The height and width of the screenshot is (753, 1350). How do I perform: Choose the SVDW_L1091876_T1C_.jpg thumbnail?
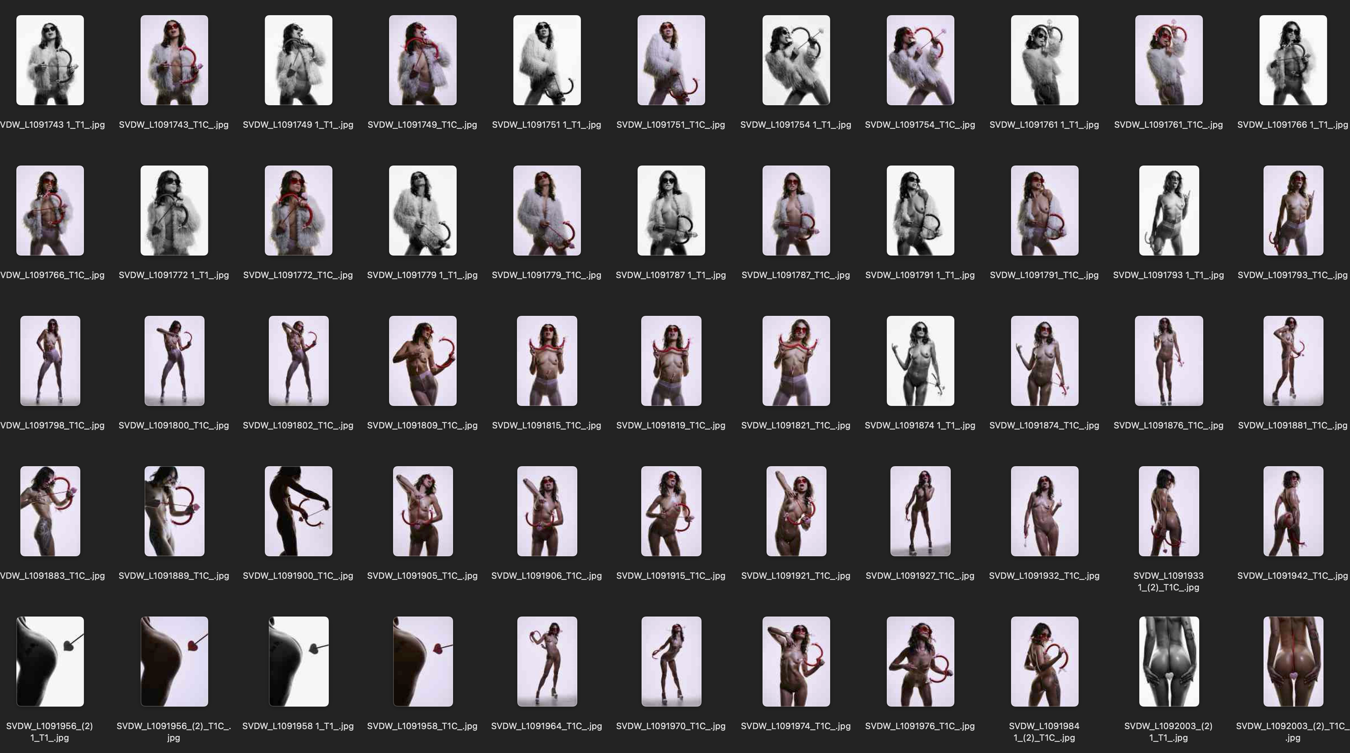tap(1169, 361)
